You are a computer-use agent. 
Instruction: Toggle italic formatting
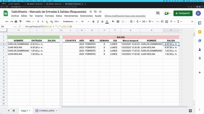[98, 22]
